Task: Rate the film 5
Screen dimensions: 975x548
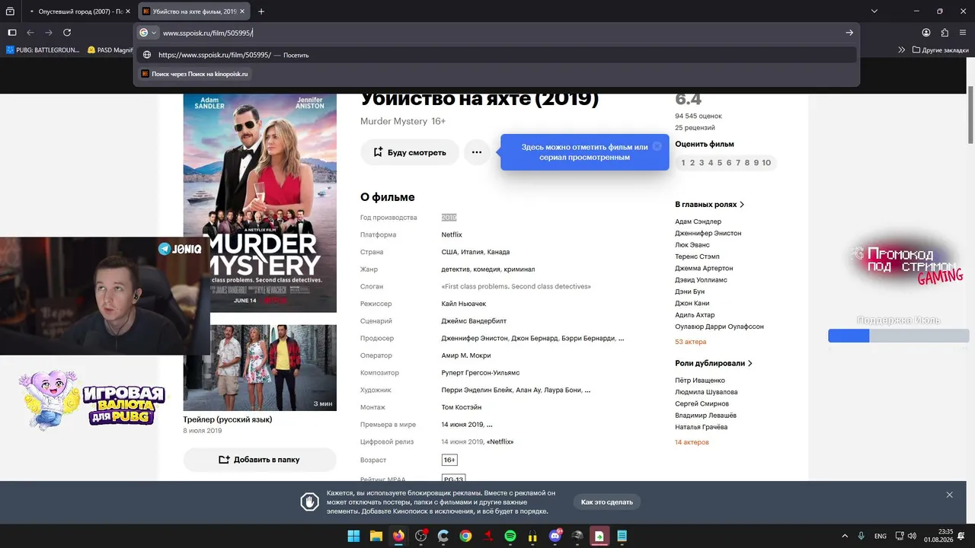Action: click(x=720, y=163)
